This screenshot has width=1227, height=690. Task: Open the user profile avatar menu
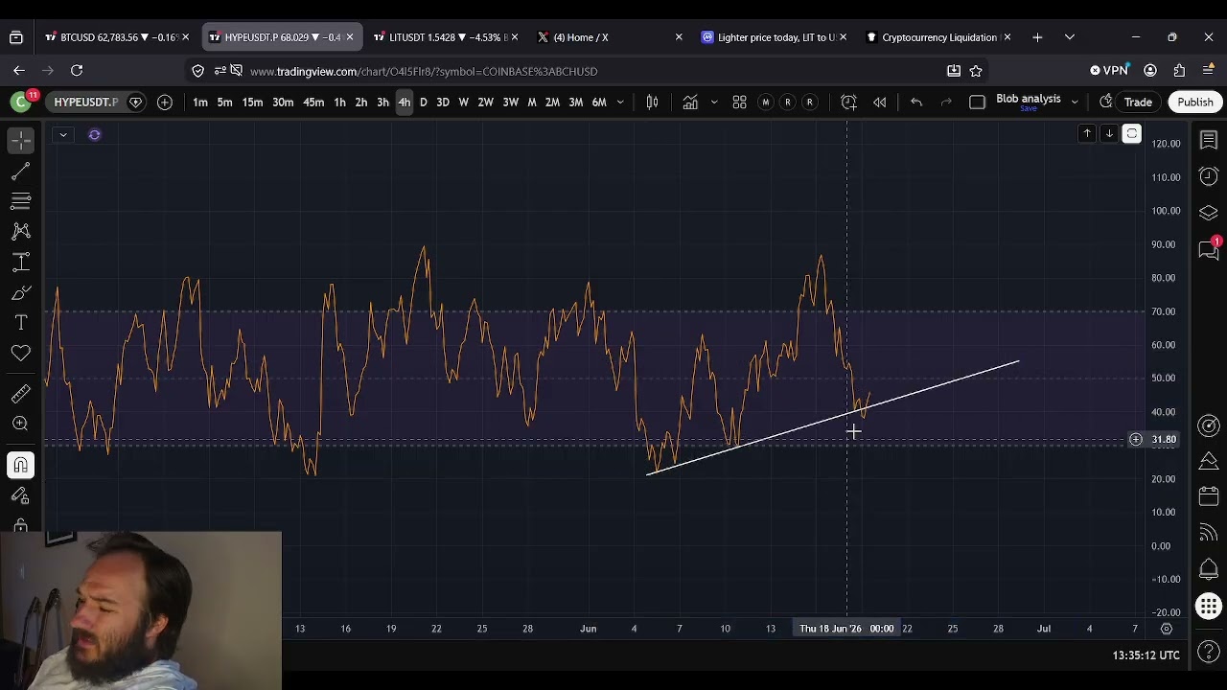point(20,101)
